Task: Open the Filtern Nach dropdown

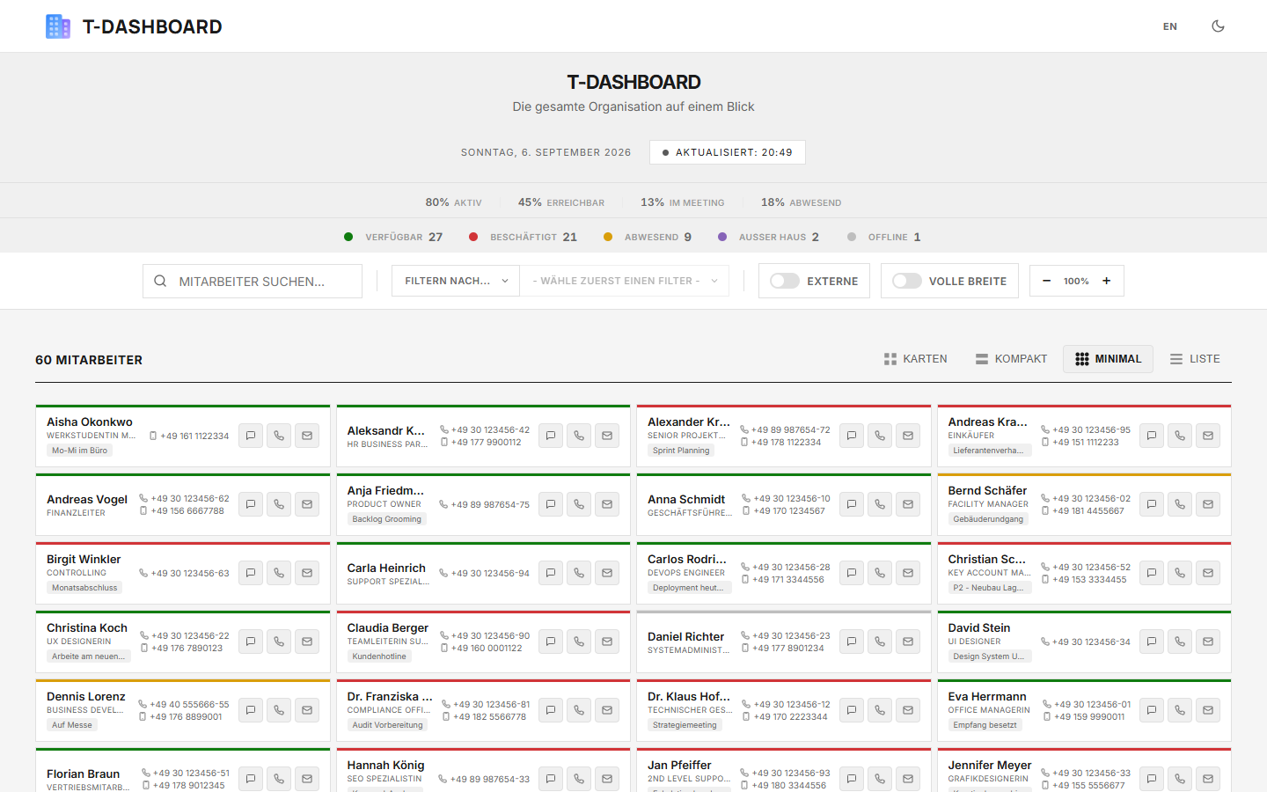Action: click(456, 281)
